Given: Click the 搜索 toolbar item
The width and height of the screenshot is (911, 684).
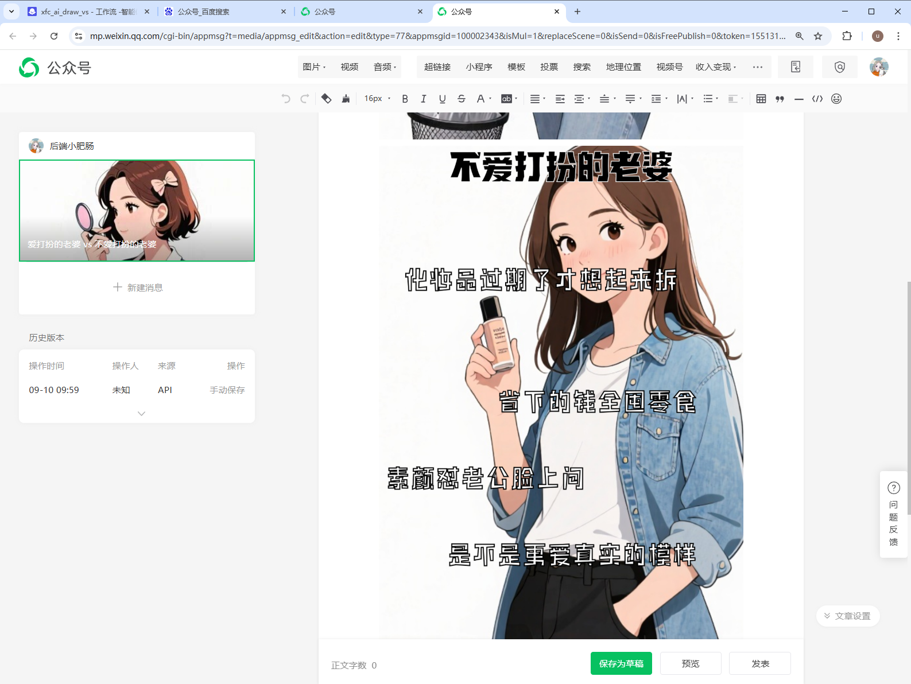Looking at the screenshot, I should click(x=582, y=67).
